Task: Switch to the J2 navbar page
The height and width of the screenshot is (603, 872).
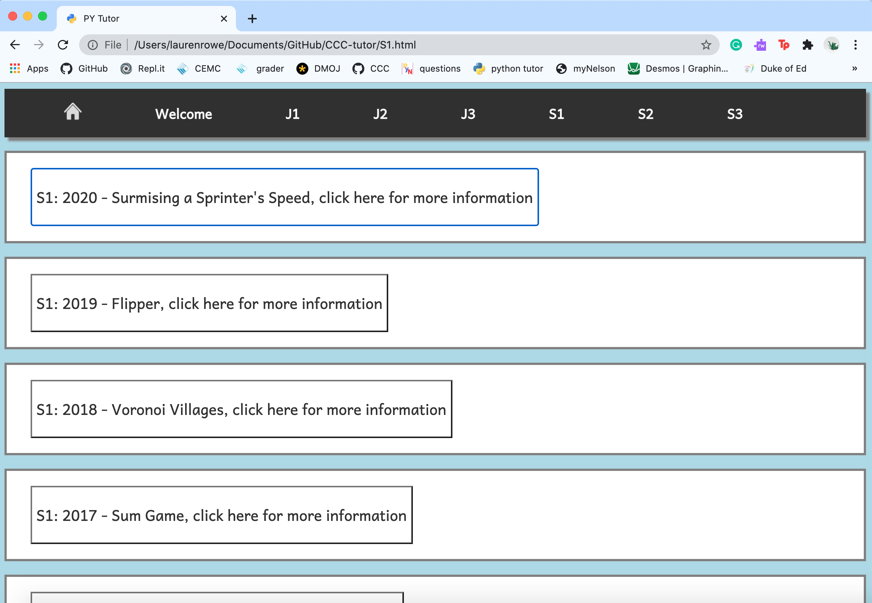Action: coord(380,114)
